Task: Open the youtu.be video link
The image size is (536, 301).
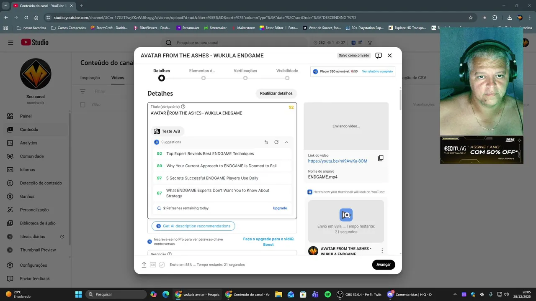Action: point(338,161)
